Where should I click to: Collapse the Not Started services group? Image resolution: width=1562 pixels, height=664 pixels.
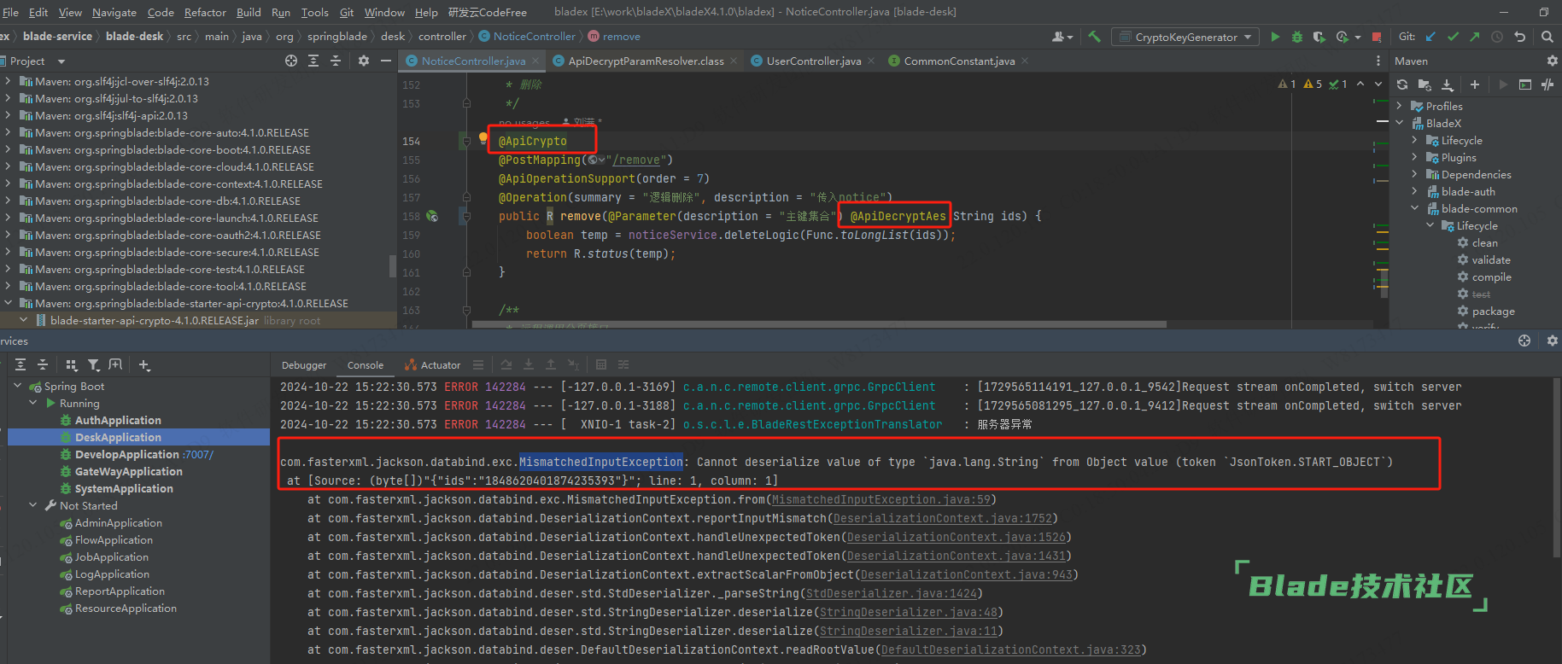(33, 505)
